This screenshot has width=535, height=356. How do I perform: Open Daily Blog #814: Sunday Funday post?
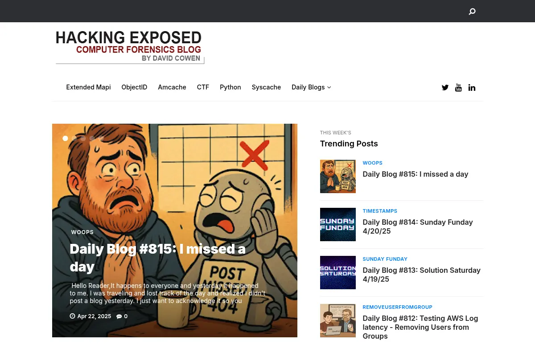tap(418, 227)
